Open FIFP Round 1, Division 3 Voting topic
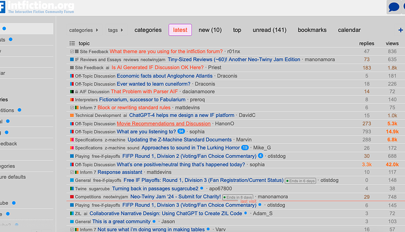This screenshot has width=405, height=232. point(190,205)
